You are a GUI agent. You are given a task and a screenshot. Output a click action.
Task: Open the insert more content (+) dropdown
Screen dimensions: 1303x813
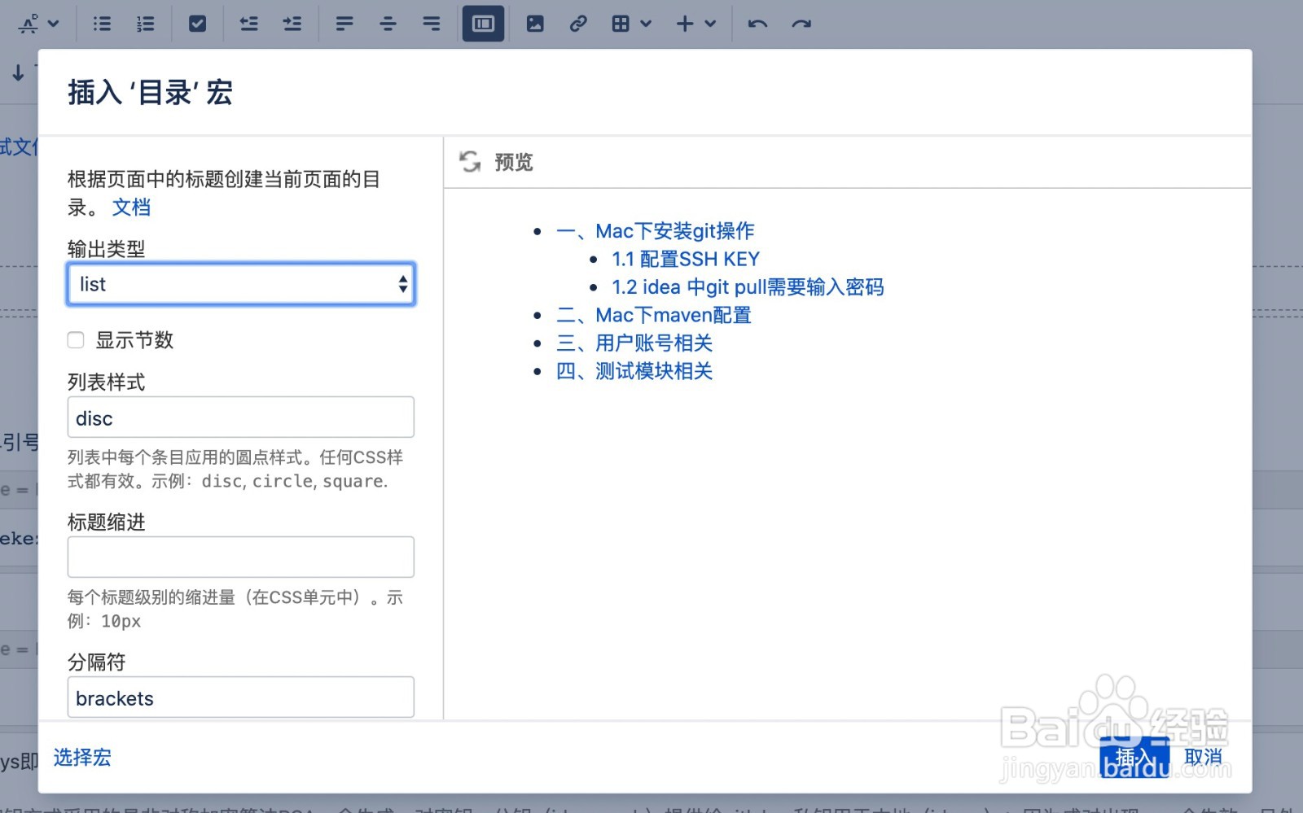[x=709, y=24]
